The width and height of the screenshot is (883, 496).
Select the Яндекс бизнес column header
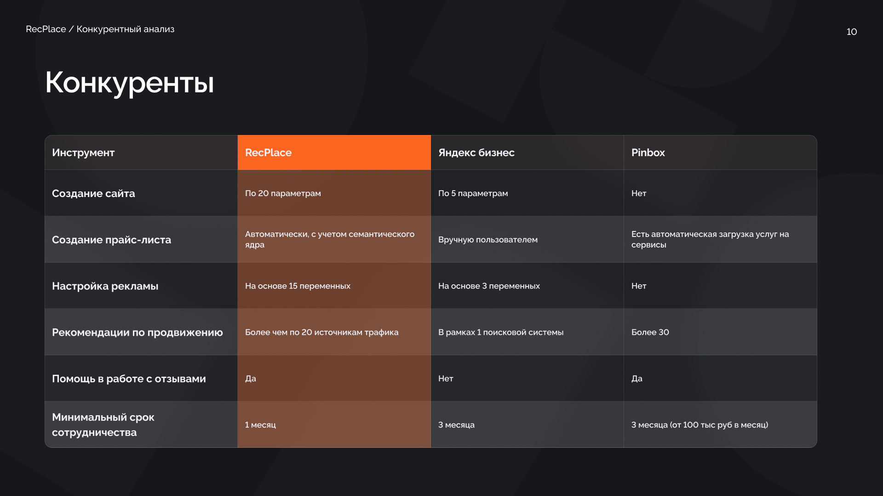(x=476, y=152)
